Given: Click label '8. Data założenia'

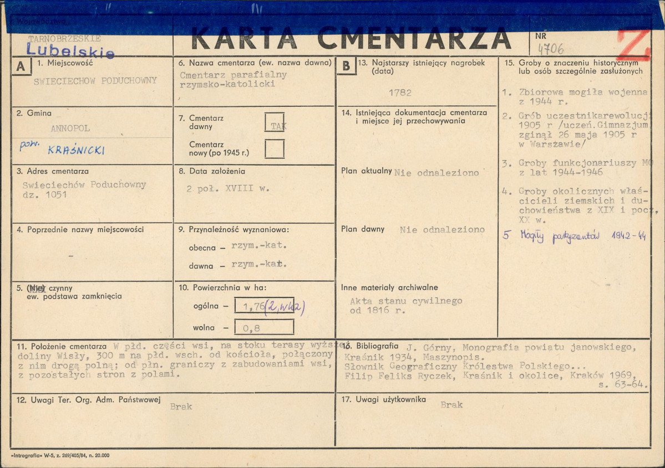Looking at the screenshot, I should (212, 172).
